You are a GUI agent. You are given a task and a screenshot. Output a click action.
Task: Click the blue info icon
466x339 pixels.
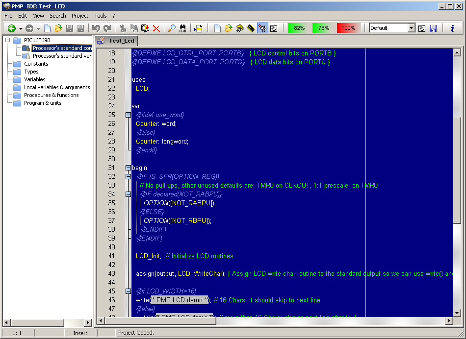(x=452, y=28)
